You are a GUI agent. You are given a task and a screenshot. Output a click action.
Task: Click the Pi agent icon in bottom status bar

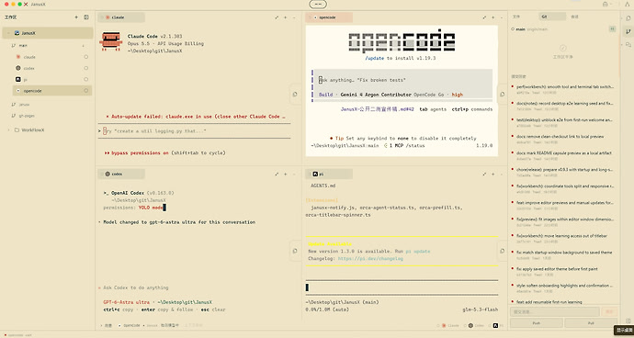496,325
